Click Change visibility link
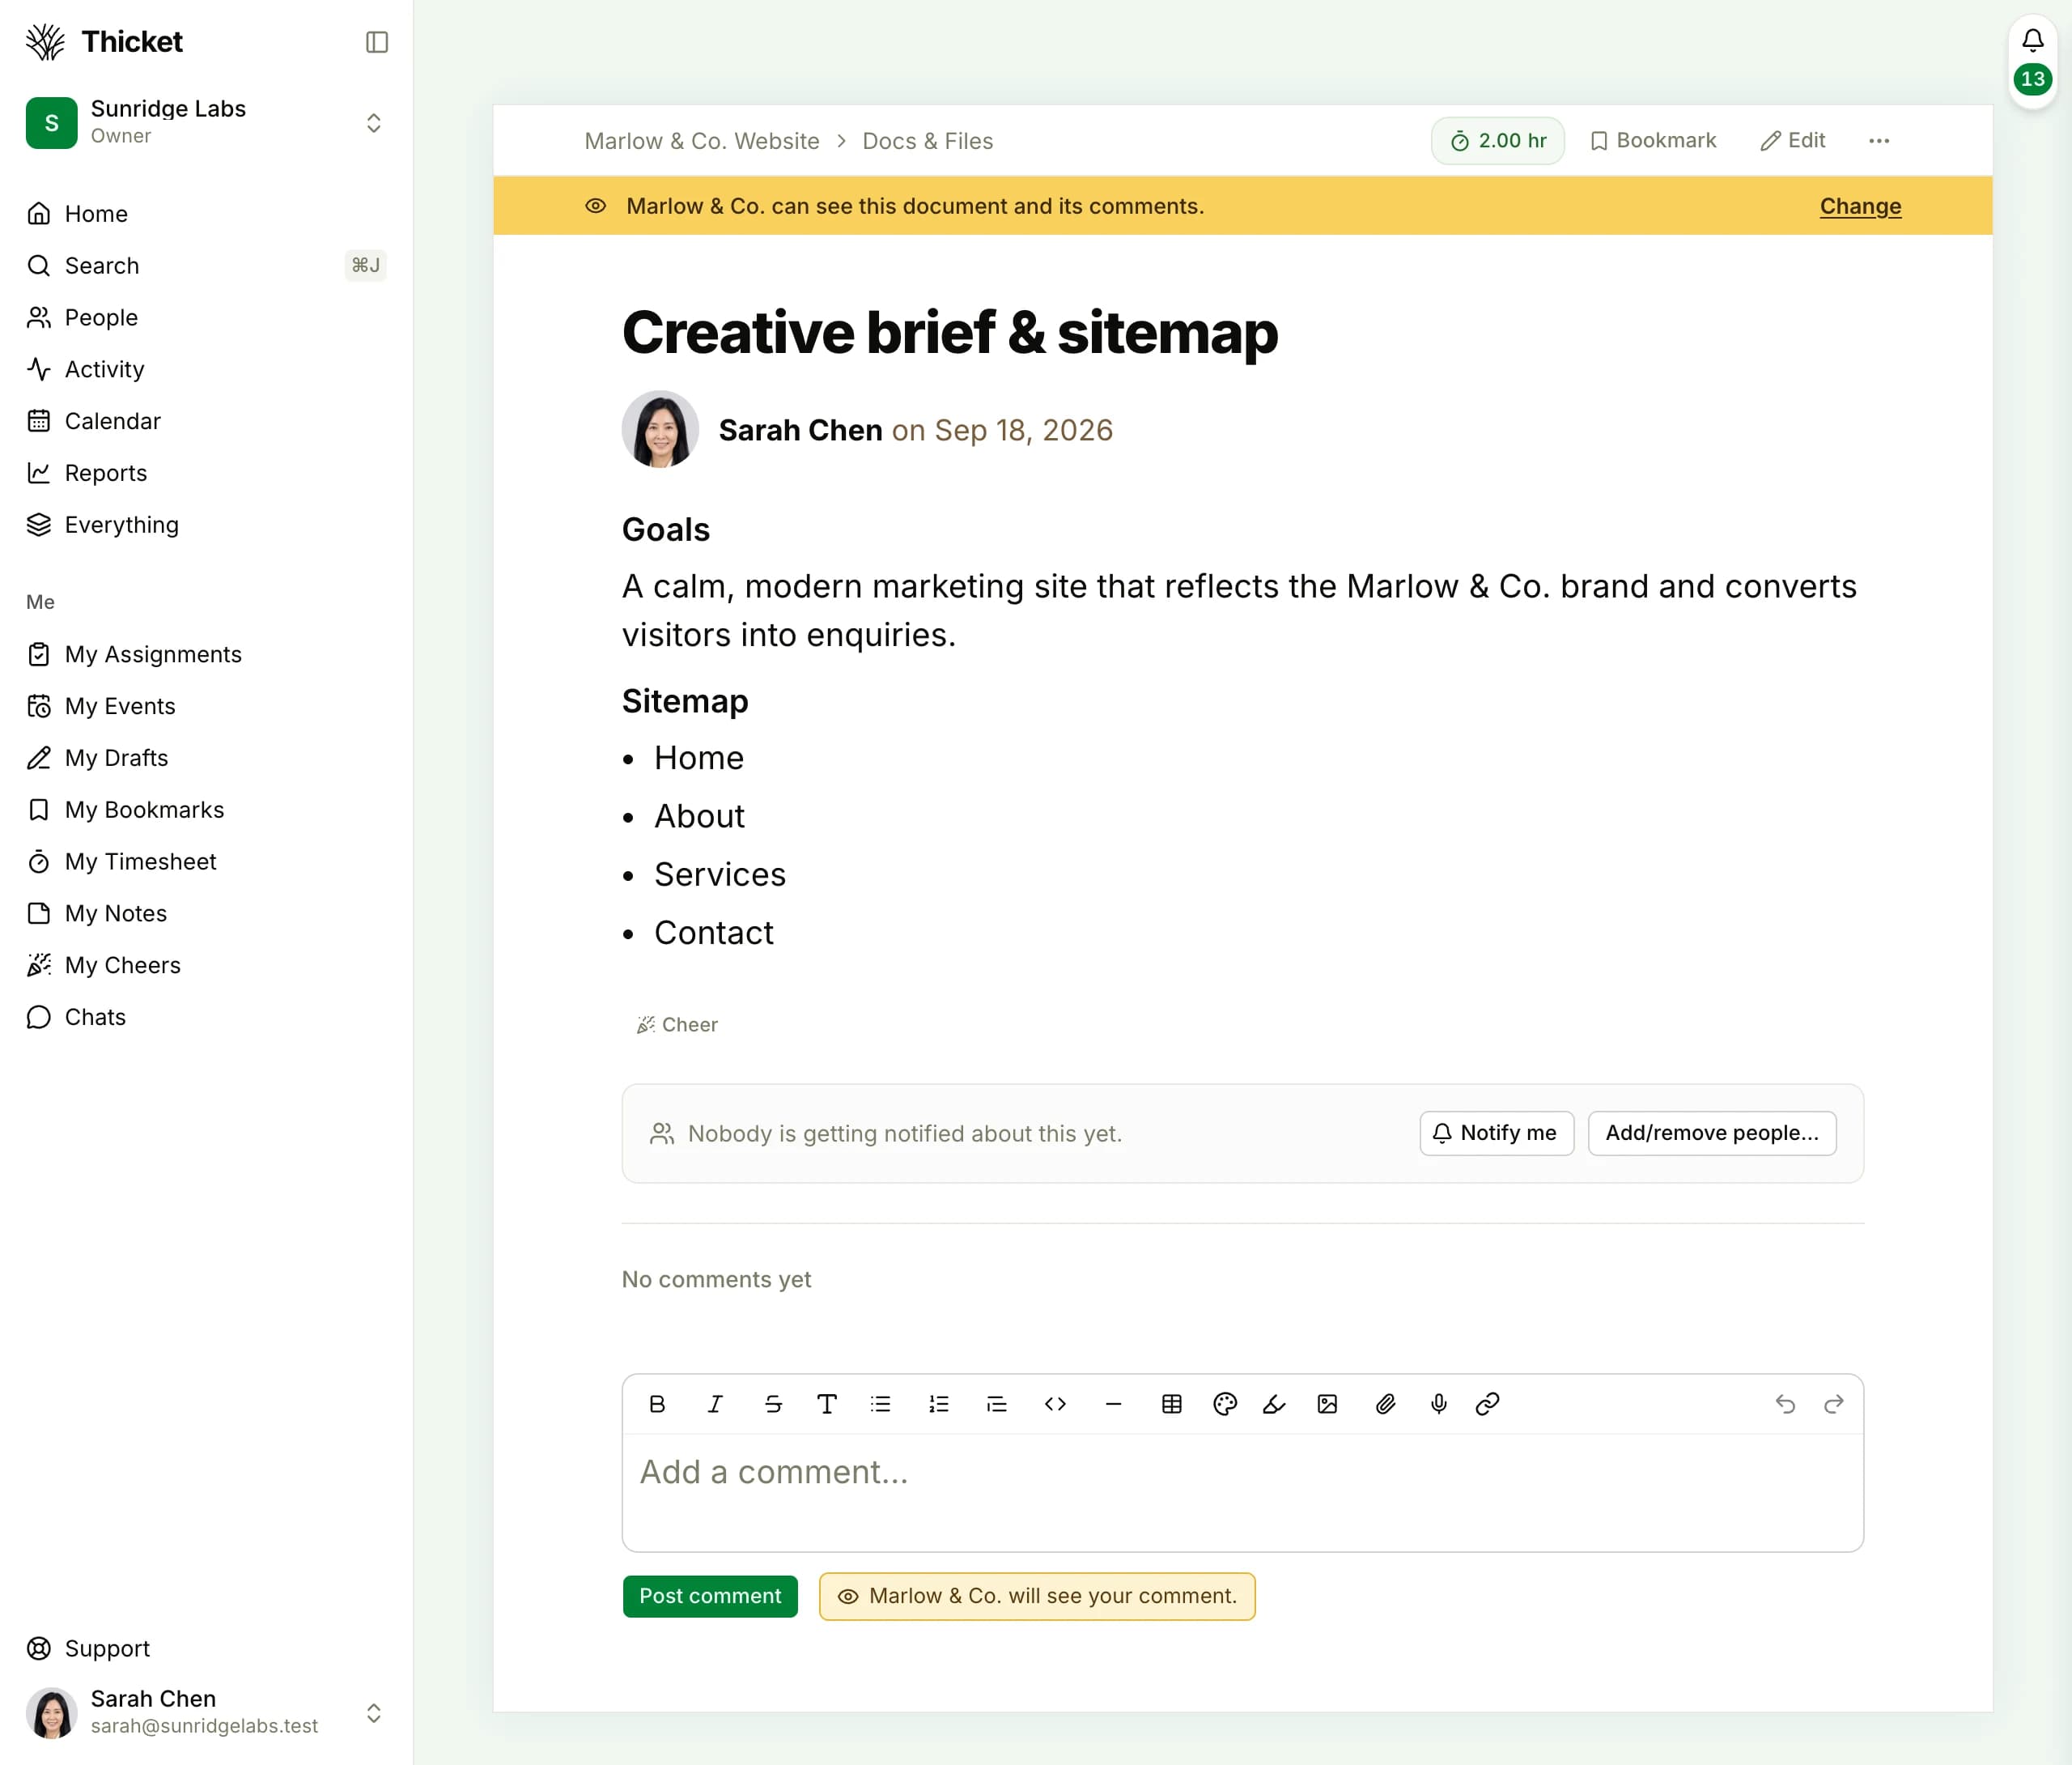Screen dimensions: 2072x1765 tap(1860, 206)
